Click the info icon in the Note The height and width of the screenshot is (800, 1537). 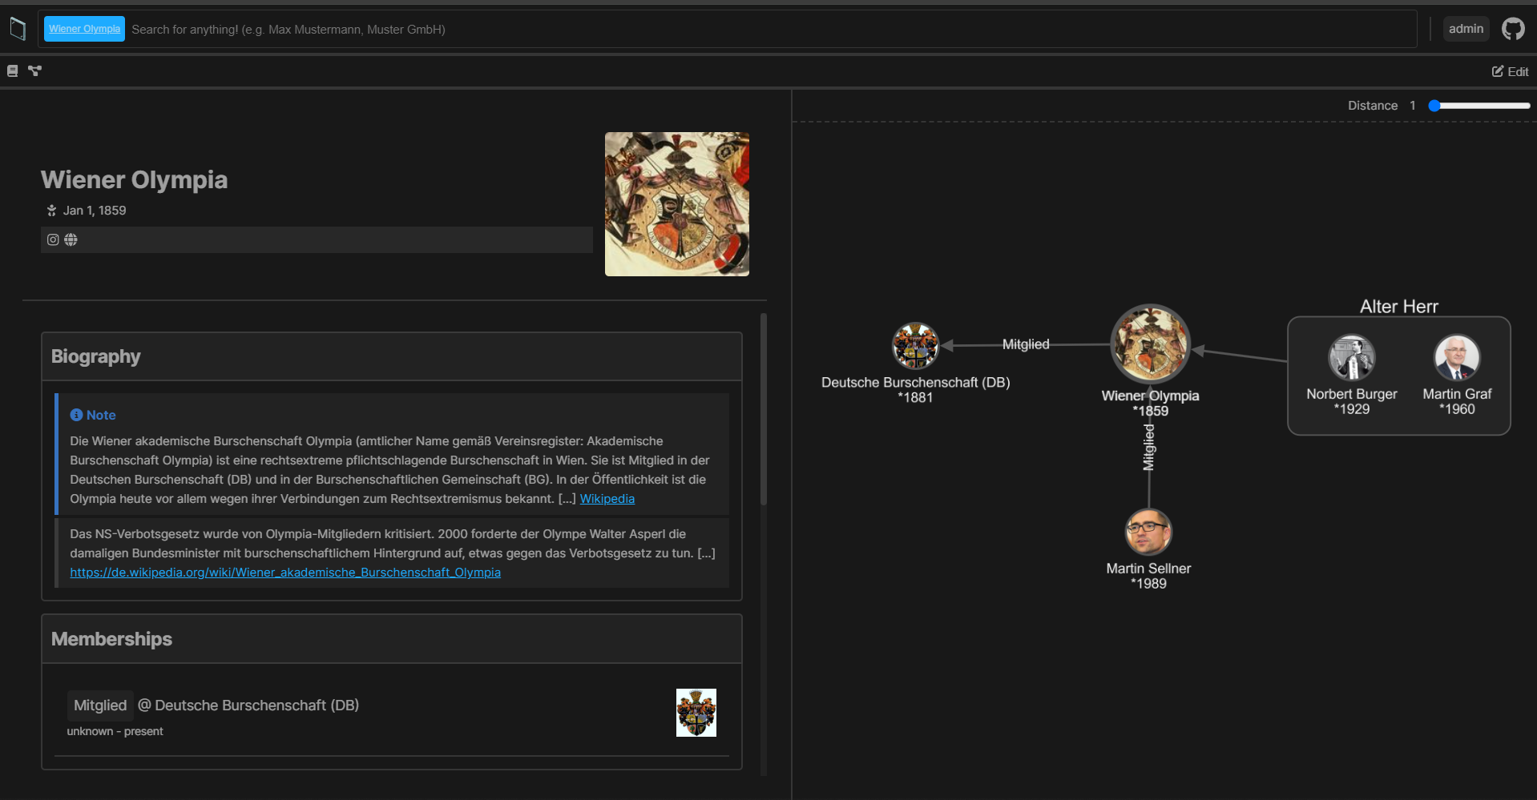pos(76,415)
